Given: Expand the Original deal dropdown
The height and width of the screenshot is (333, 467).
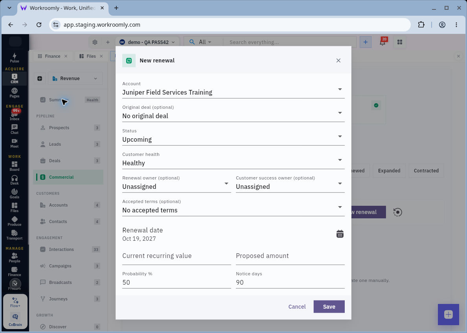Looking at the screenshot, I should pos(233,113).
